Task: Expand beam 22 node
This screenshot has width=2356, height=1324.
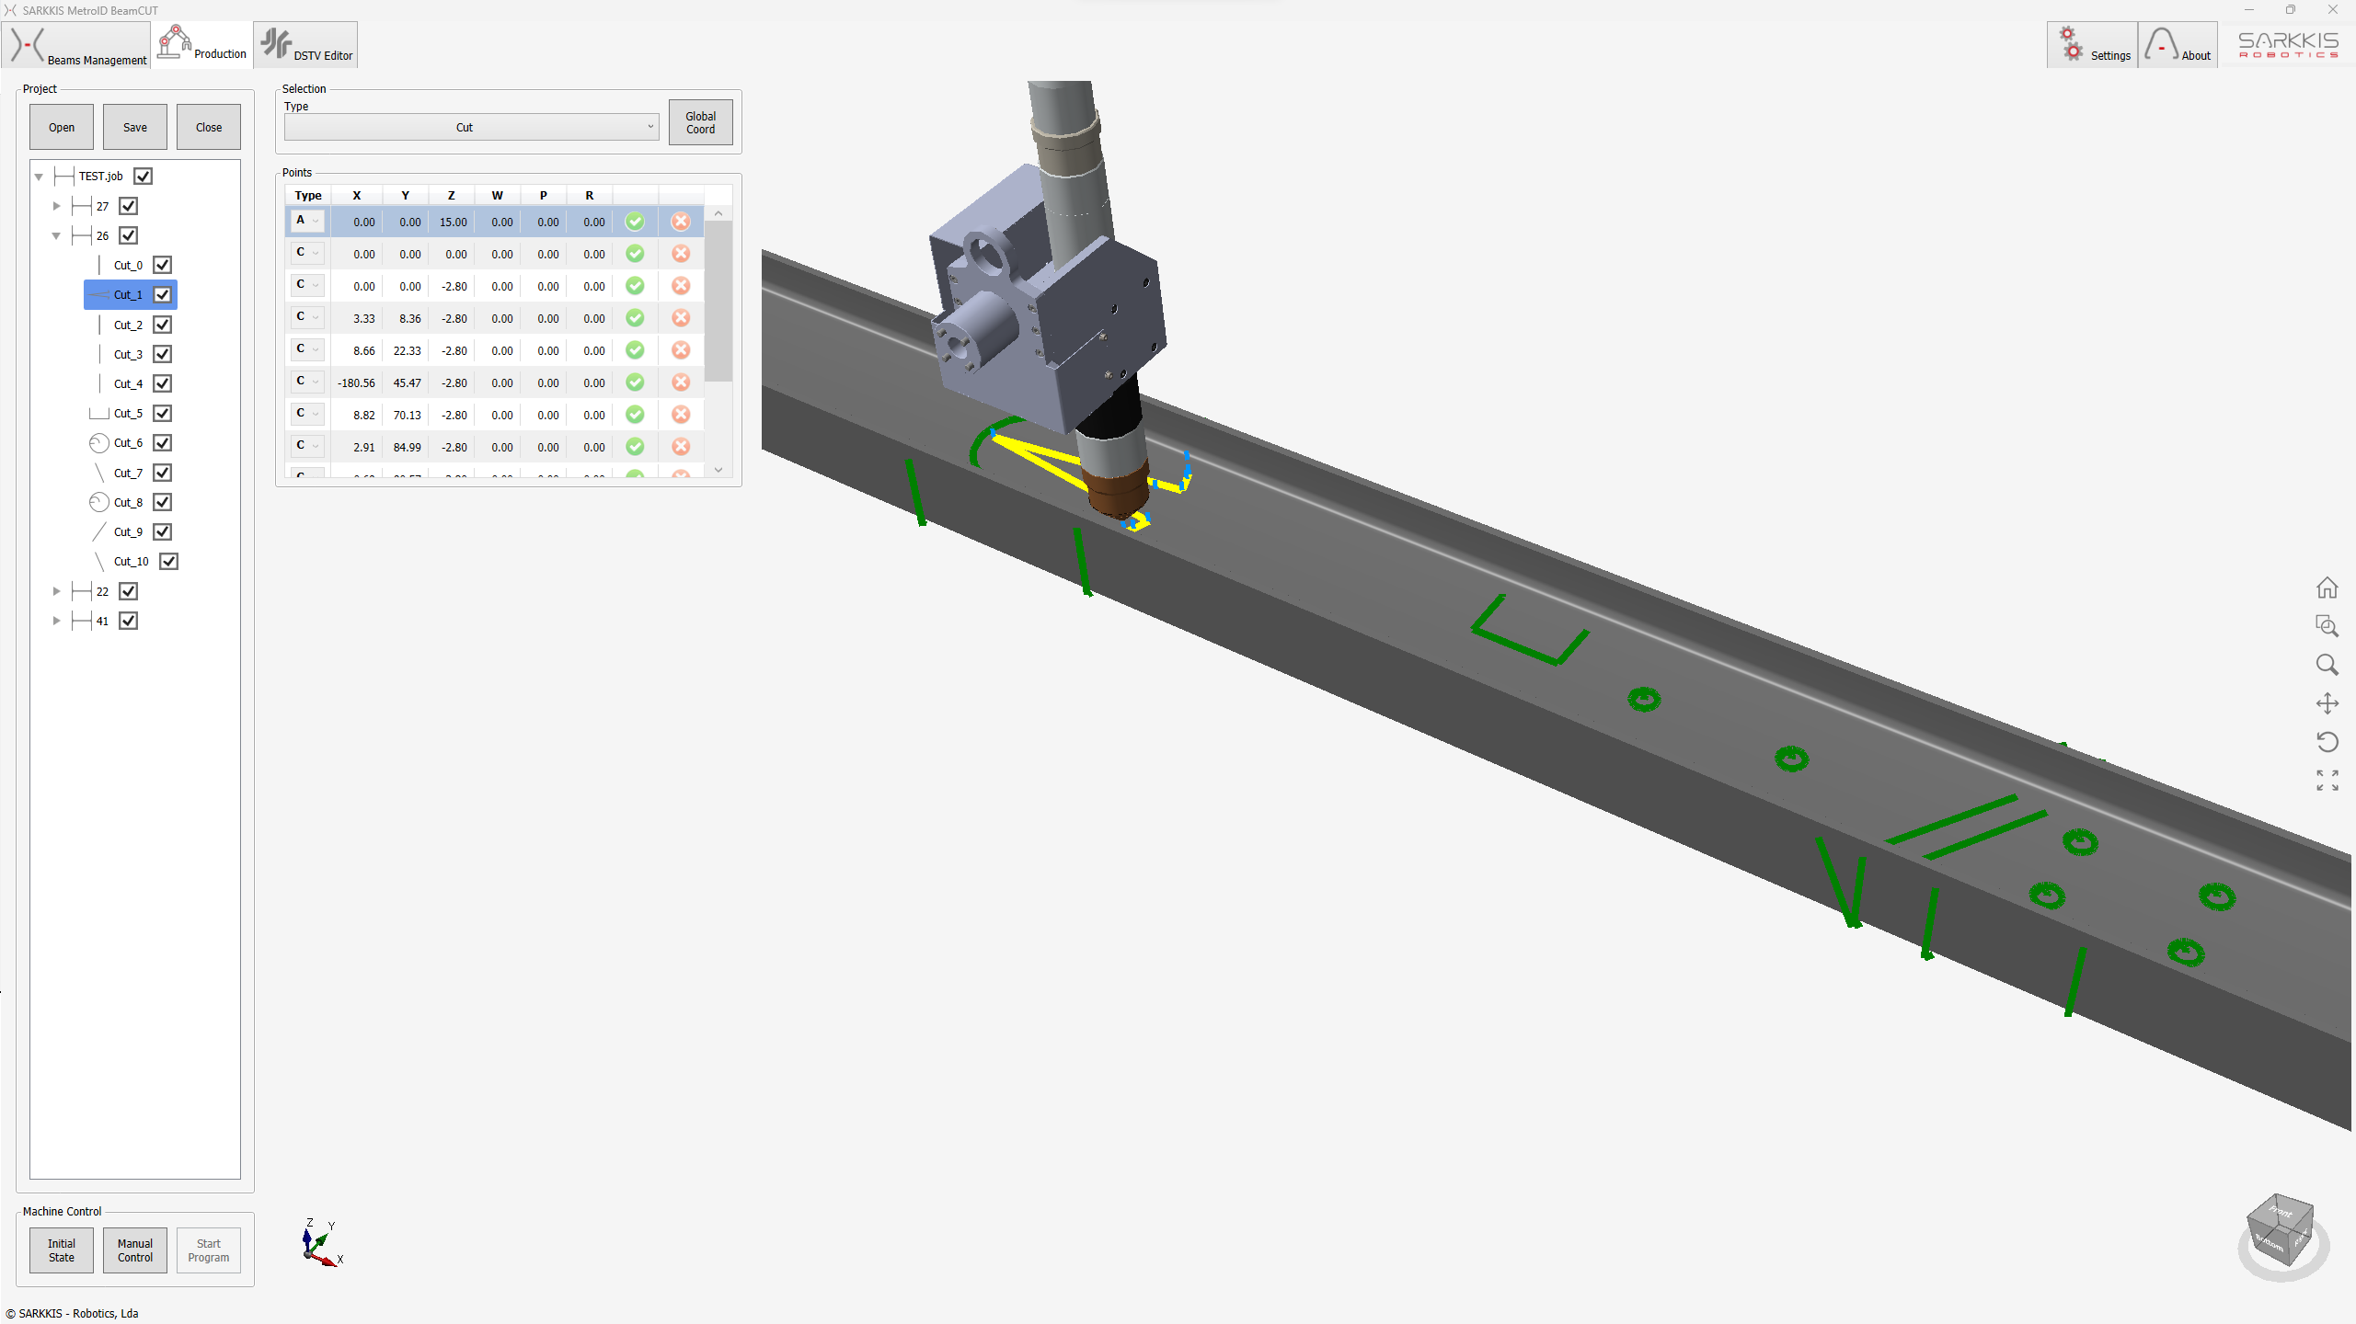Action: pos(56,591)
